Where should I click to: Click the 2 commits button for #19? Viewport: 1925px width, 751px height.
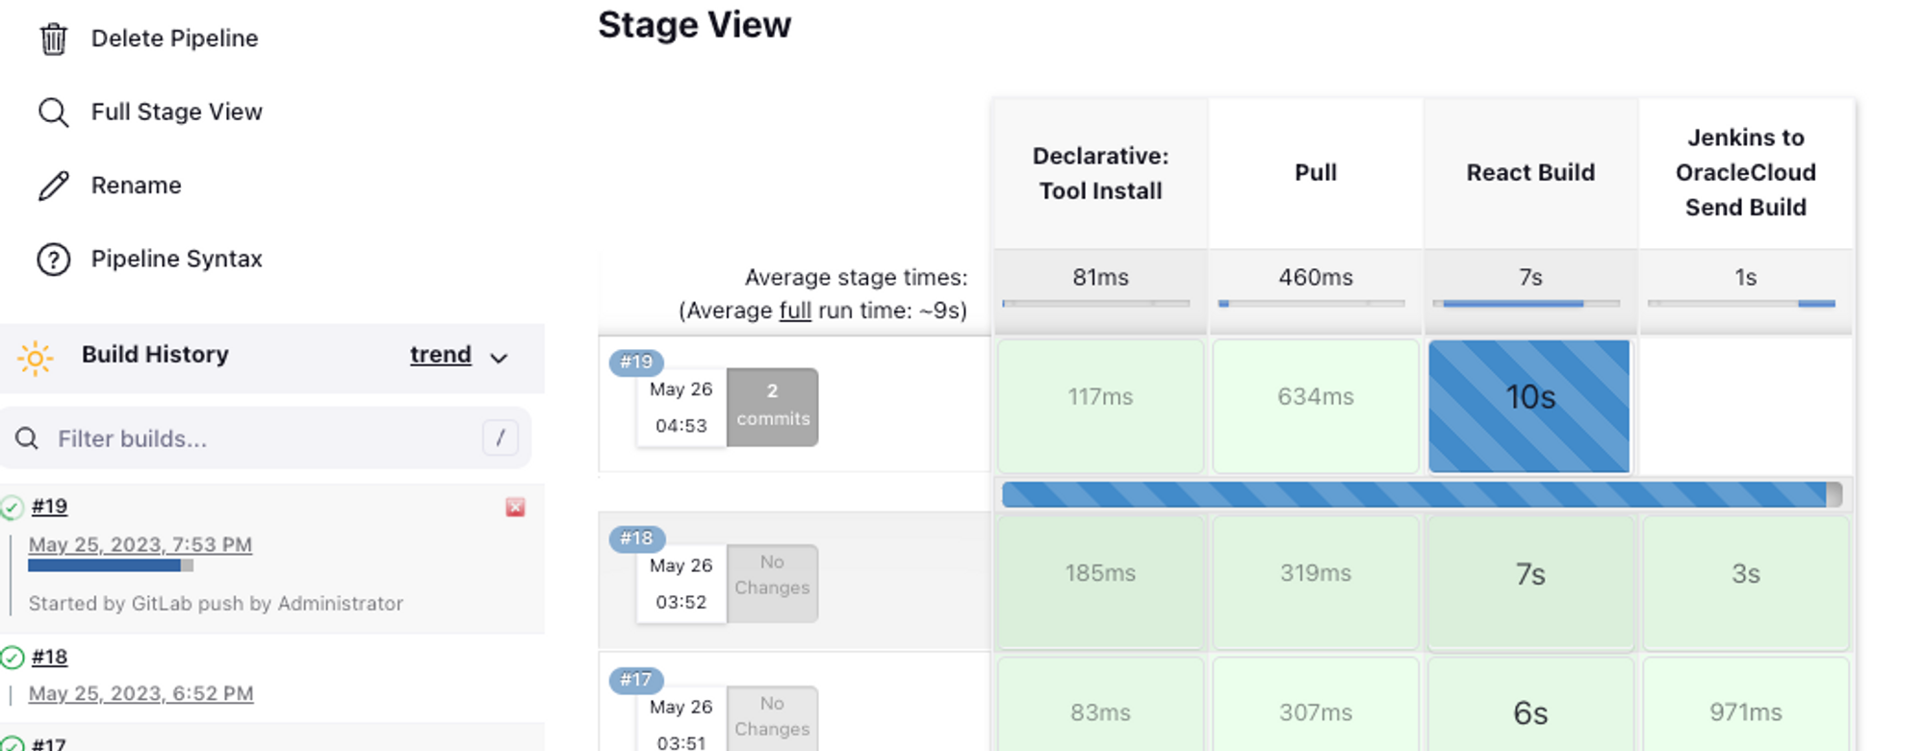772,407
